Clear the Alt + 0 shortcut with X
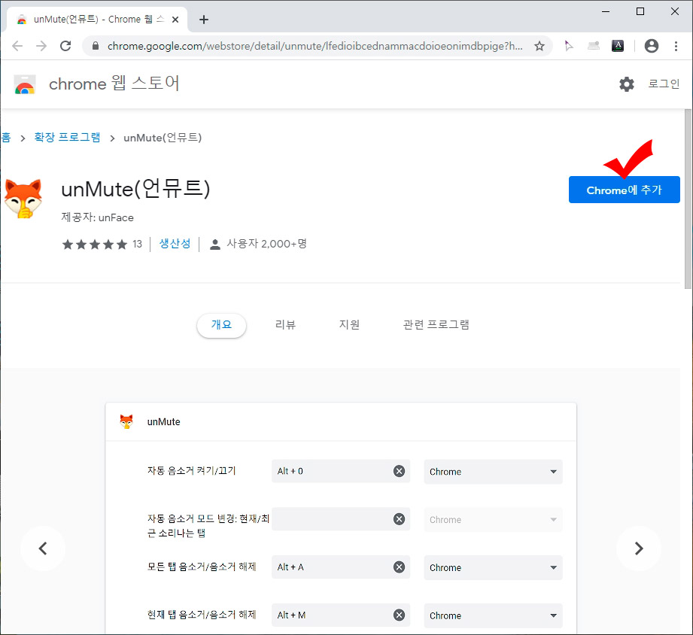This screenshot has width=693, height=635. (399, 471)
